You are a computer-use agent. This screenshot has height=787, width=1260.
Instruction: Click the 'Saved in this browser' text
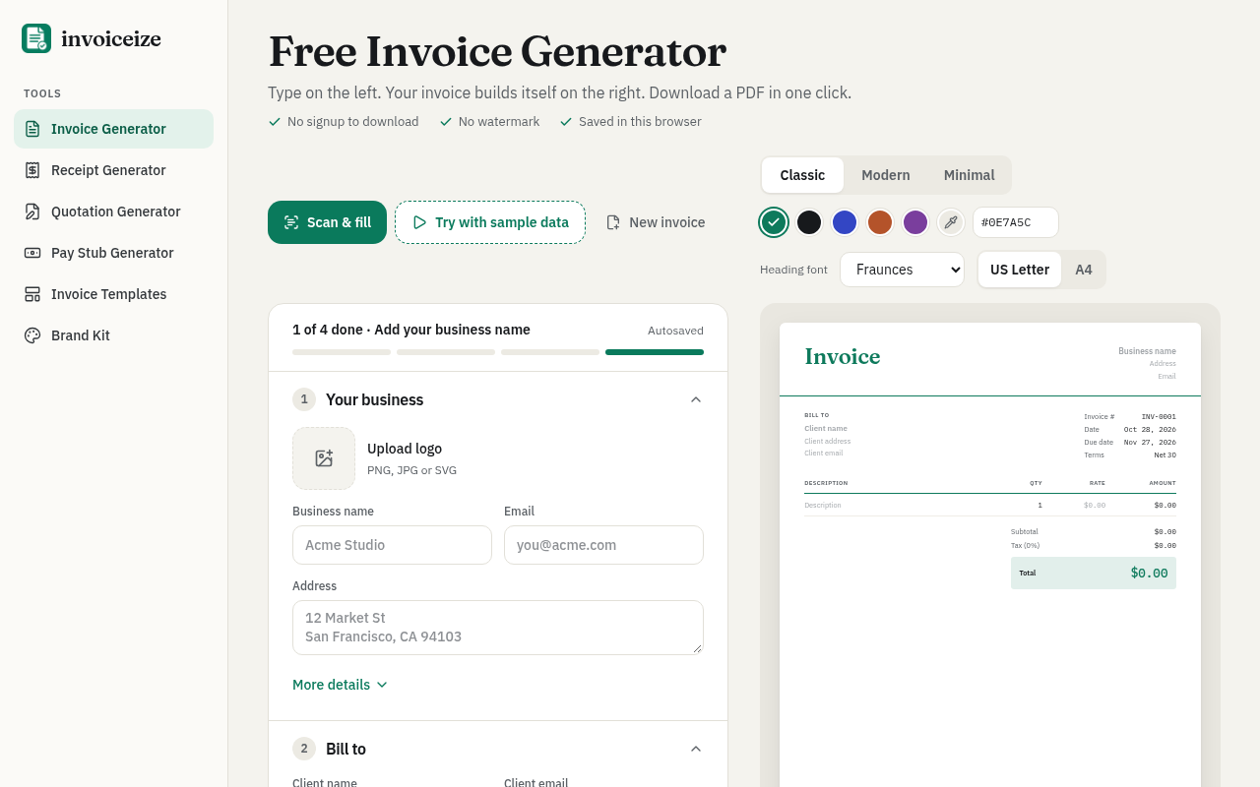click(640, 122)
